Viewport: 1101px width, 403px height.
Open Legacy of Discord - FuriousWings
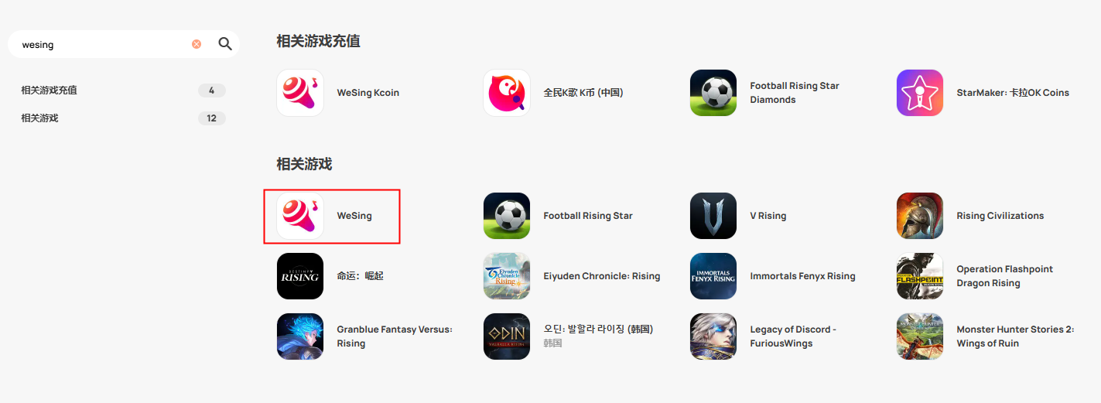[793, 336]
